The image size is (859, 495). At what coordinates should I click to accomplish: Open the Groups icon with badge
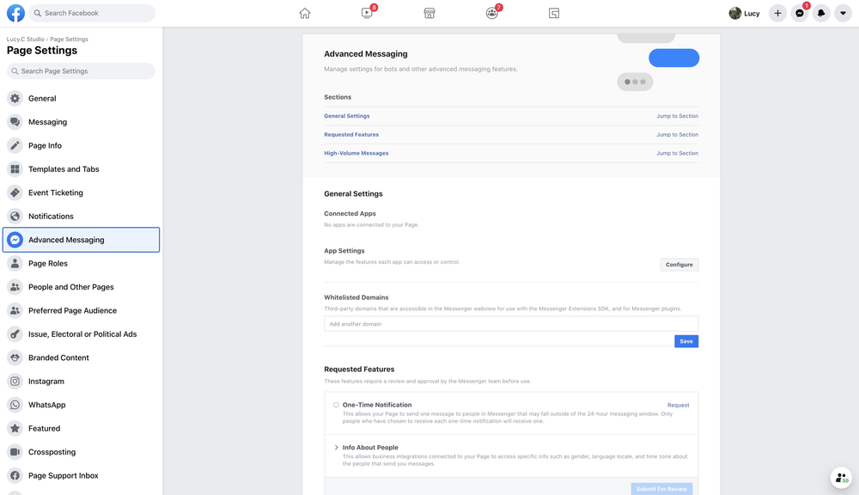point(492,13)
